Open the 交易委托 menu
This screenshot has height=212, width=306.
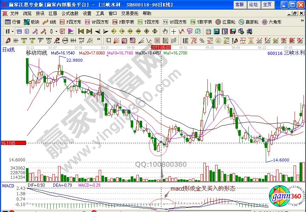coord(130,14)
